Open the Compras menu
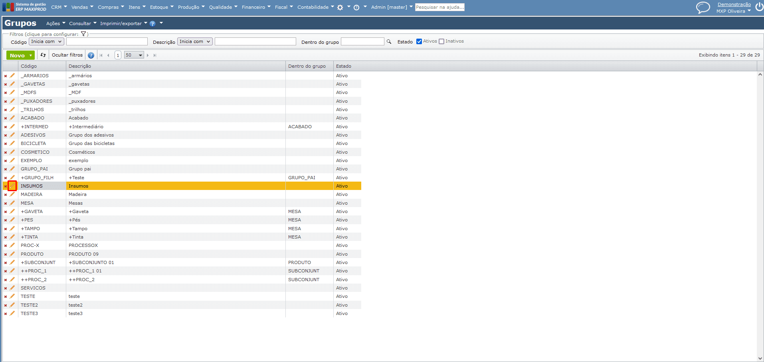This screenshot has width=764, height=362. click(111, 7)
